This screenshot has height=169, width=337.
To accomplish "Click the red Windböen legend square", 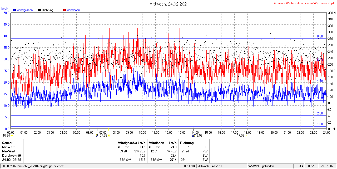I will click(65, 10).
